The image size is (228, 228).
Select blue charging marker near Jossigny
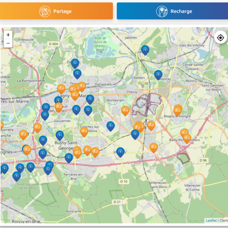pyautogui.click(x=120, y=152)
